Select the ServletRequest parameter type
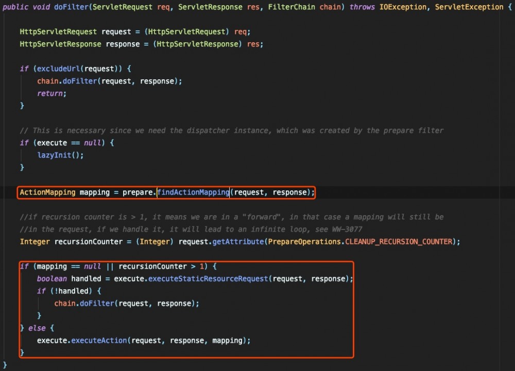 [x=122, y=7]
